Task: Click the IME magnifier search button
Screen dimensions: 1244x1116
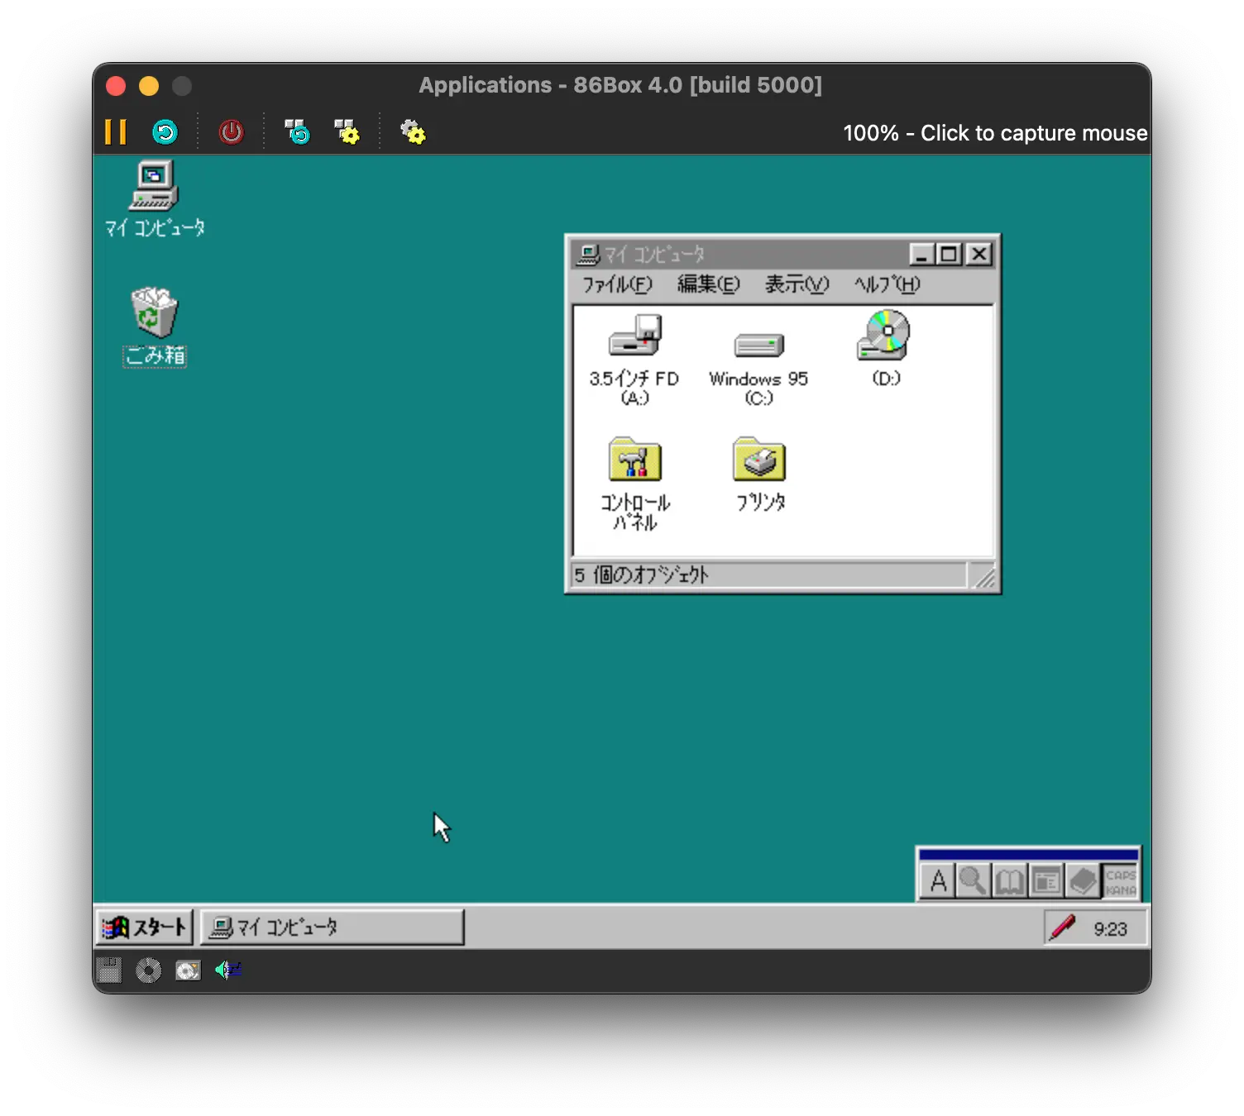Action: pos(973,881)
